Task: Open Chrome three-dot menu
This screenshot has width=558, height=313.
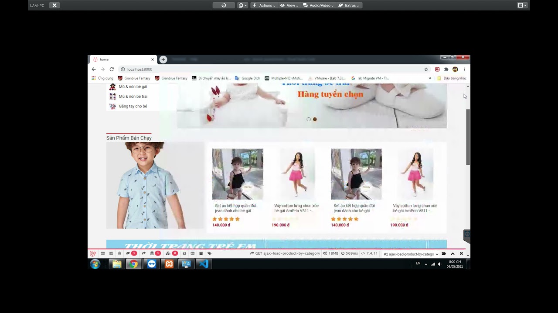Action: [x=464, y=69]
